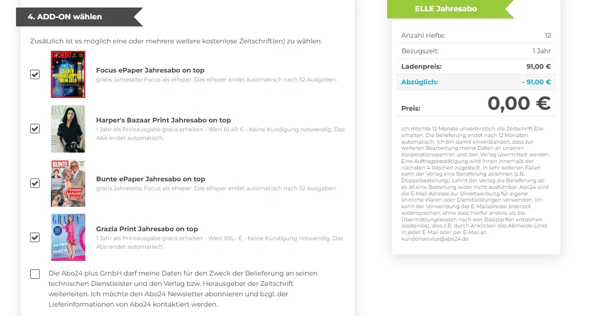
Task: Click the highlighted 'Abzüglich' discount row
Action: click(476, 81)
